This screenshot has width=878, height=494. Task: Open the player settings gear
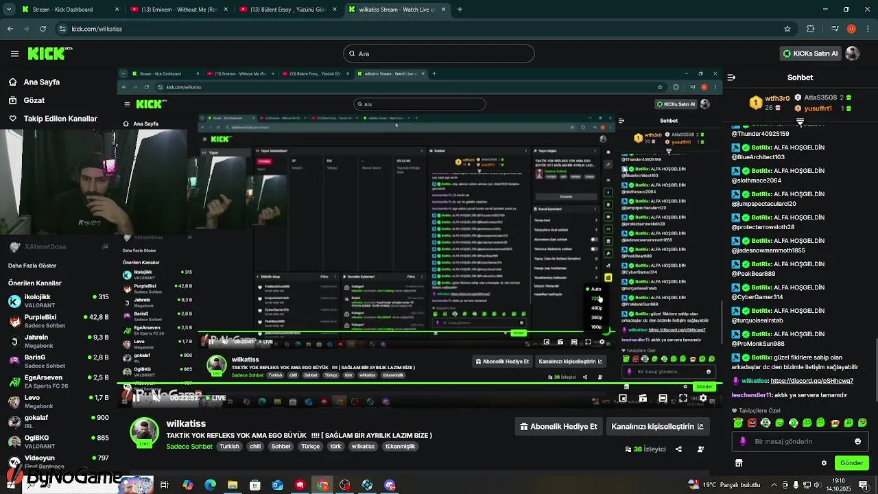point(703,398)
